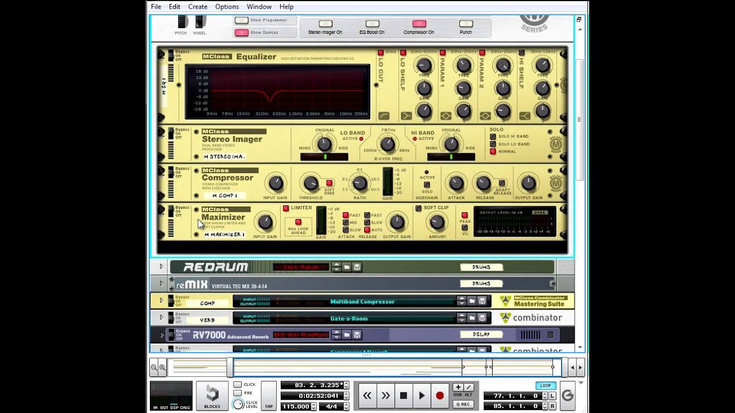Screen dimensions: 735x413
Task: Click the time signature stepper arrows
Action: point(346,406)
